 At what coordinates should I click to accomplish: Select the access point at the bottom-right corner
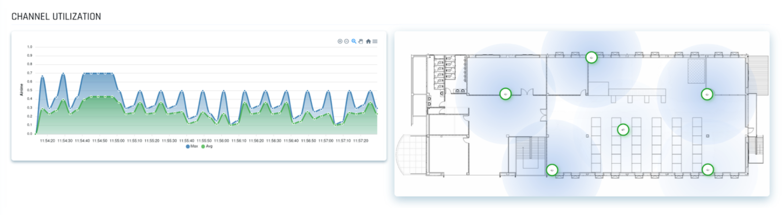coord(708,170)
